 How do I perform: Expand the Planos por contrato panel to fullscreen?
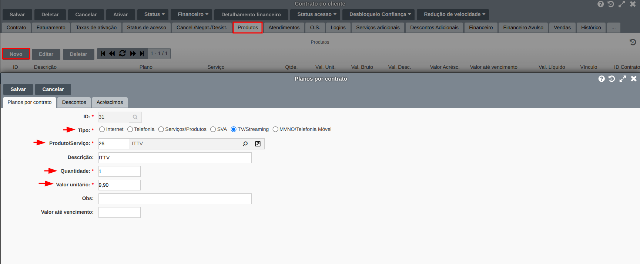[623, 79]
